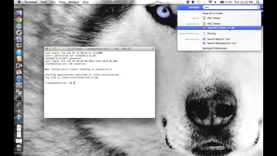The width and height of the screenshot is (277, 156).
Task: Open the Time Machine menu bar icon
Action: 199,2
